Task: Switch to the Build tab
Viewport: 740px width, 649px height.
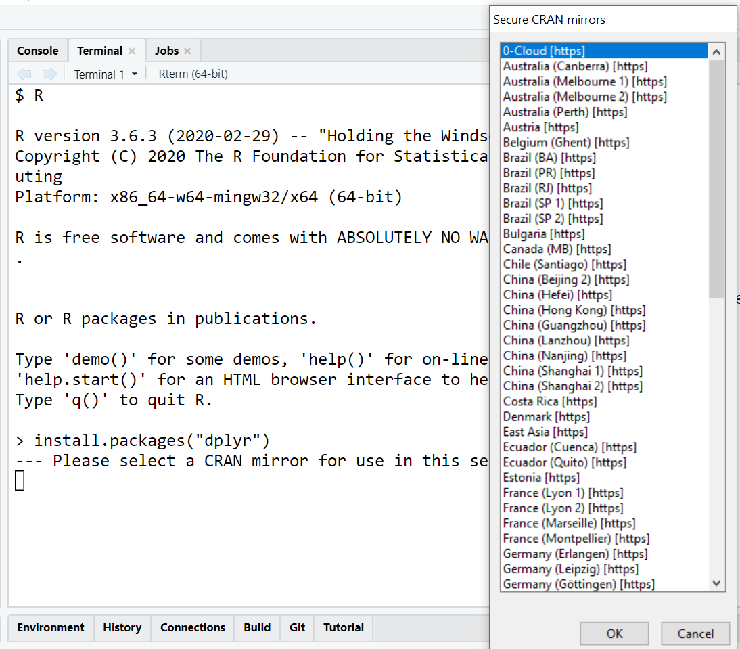Action: click(x=257, y=628)
